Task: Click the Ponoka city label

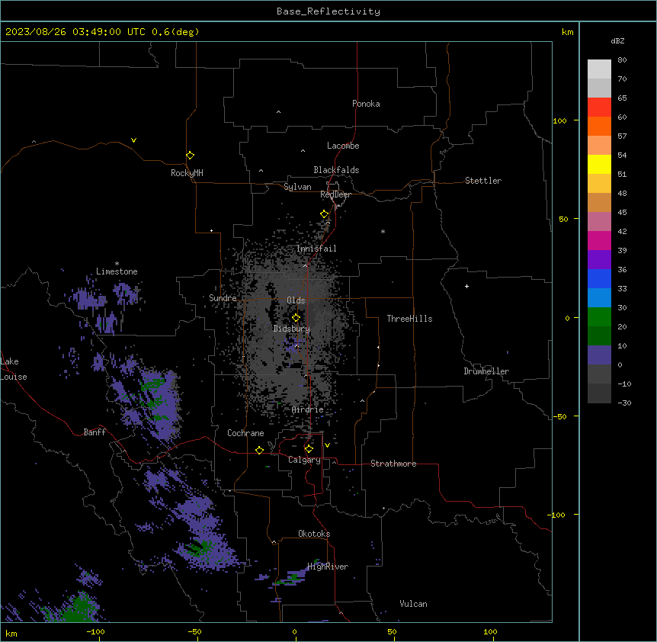Action: coord(366,104)
